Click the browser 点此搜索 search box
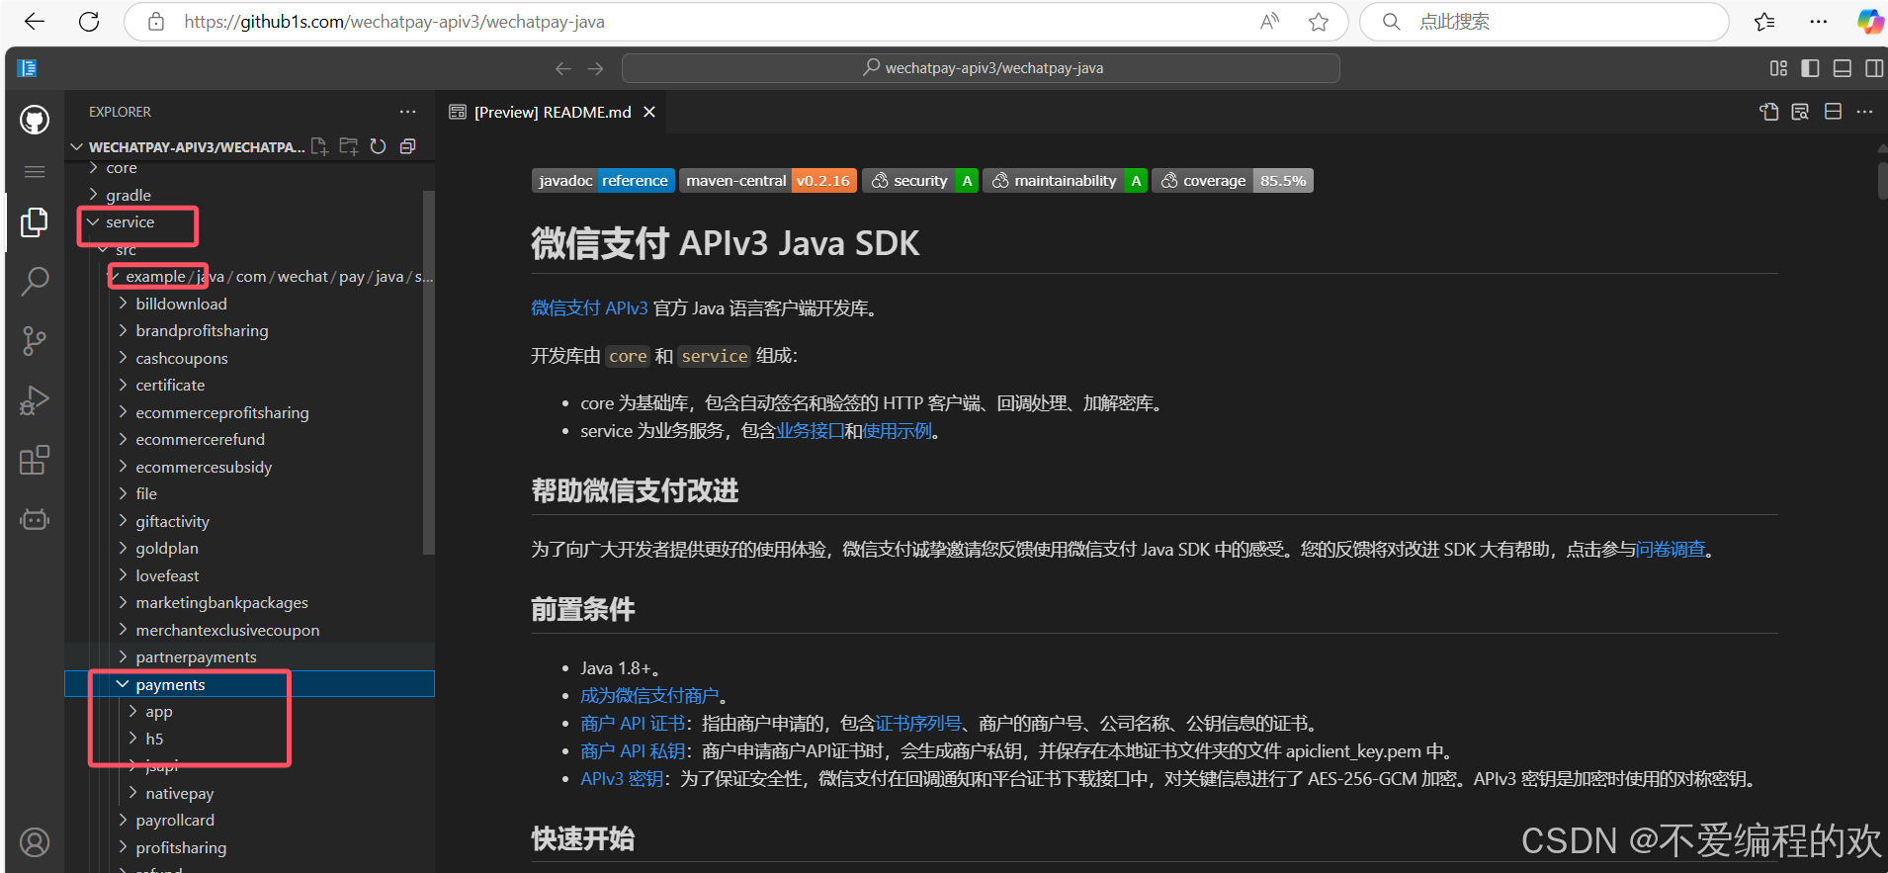 click(x=1544, y=22)
